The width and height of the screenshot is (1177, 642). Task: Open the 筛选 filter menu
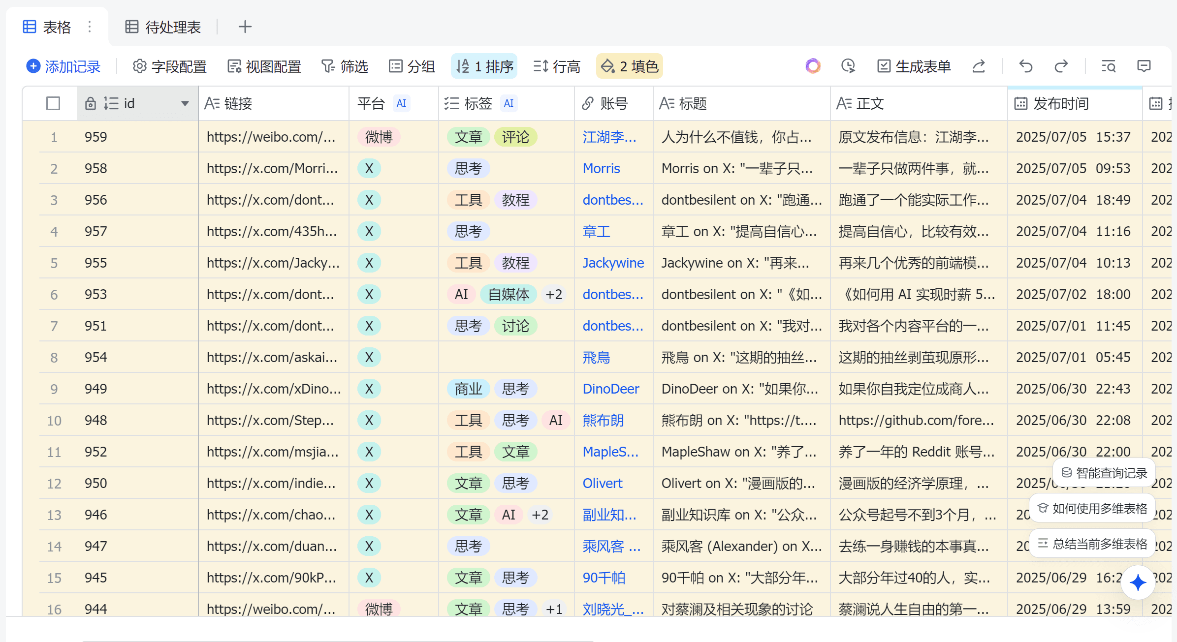pos(345,66)
